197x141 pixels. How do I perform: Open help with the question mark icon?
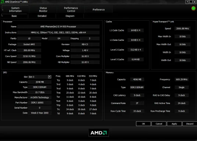point(187,2)
